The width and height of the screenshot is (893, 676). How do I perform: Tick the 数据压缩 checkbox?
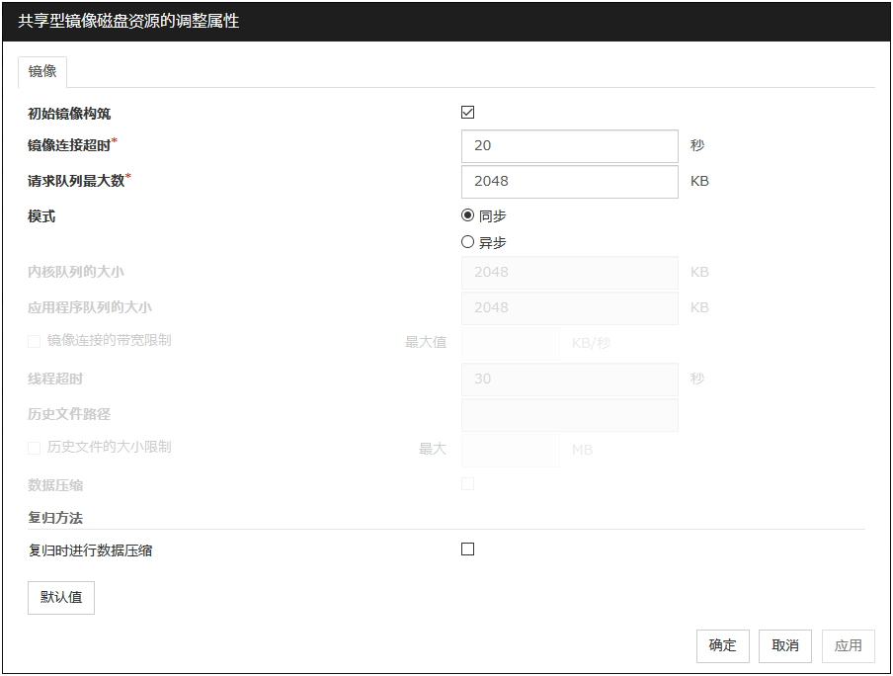point(468,484)
